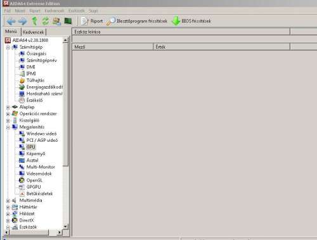
Task: Open the PCI / AGP videó item
Action: (x=42, y=140)
